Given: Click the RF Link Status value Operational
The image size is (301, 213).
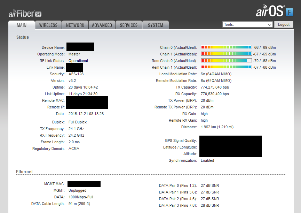Looking at the screenshot, I should [x=78, y=61].
